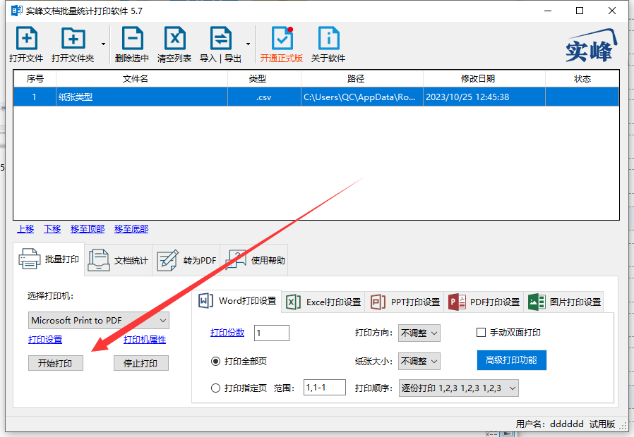Select the Word打印设置 tab
634x437 pixels.
tap(237, 301)
